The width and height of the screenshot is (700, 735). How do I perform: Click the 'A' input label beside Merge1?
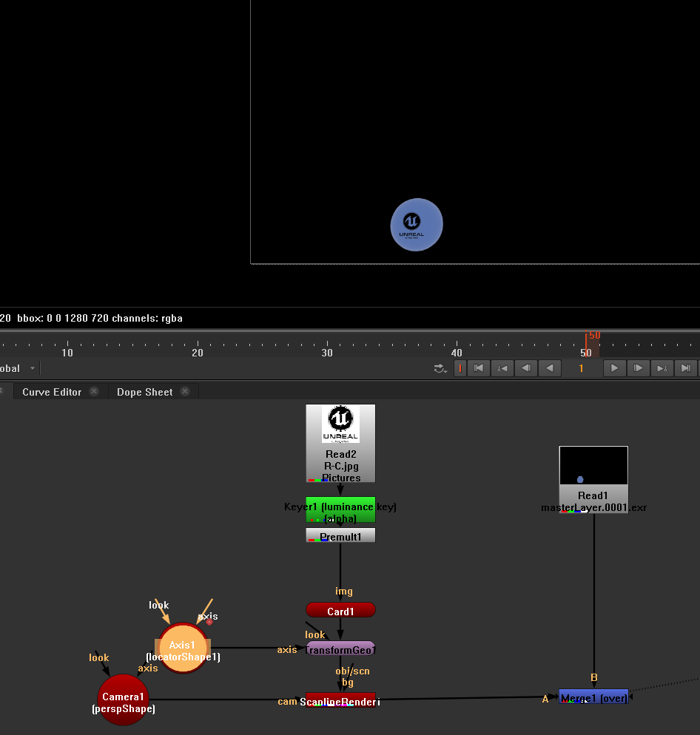pyautogui.click(x=545, y=699)
